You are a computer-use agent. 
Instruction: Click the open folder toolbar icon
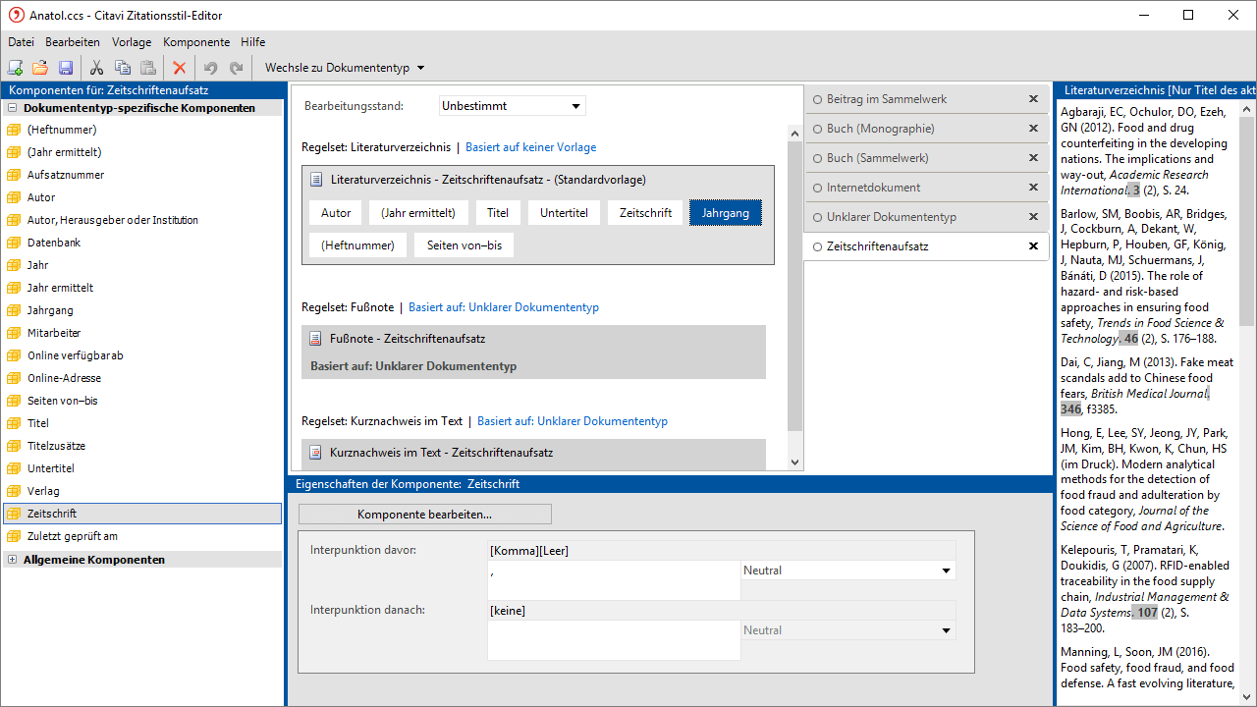40,68
